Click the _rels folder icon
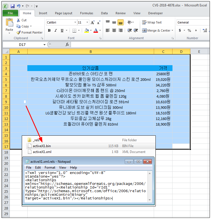Viewport: 211px width, 219px height. coord(29,140)
